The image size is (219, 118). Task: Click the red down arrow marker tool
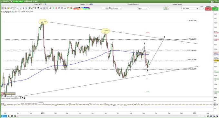(x=56, y=8)
